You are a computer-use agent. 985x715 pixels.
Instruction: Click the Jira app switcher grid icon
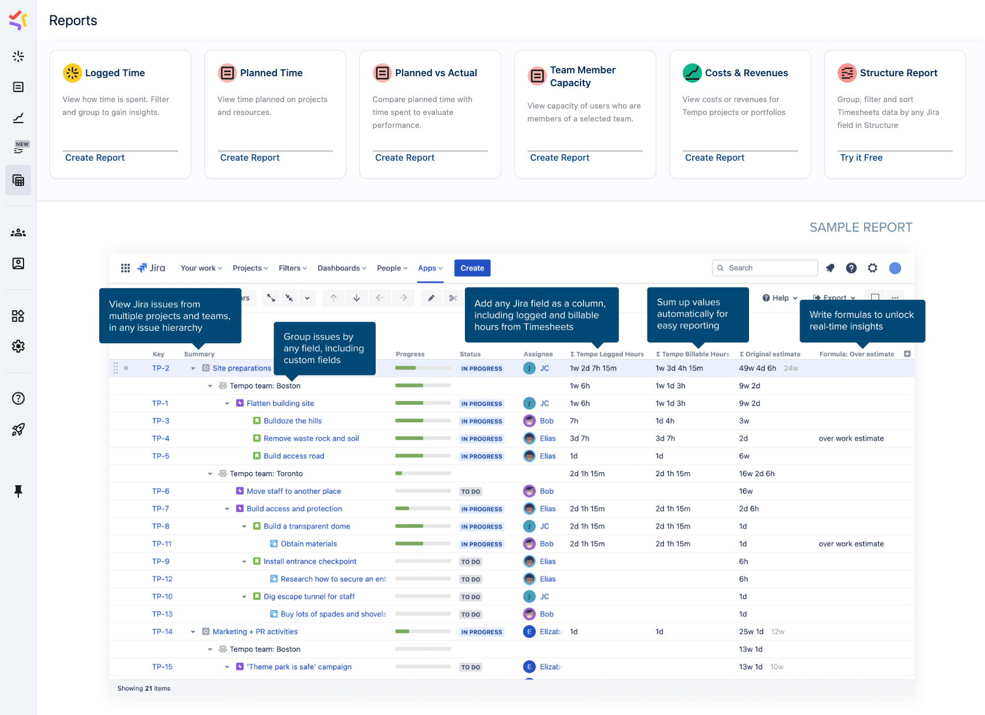[125, 268]
